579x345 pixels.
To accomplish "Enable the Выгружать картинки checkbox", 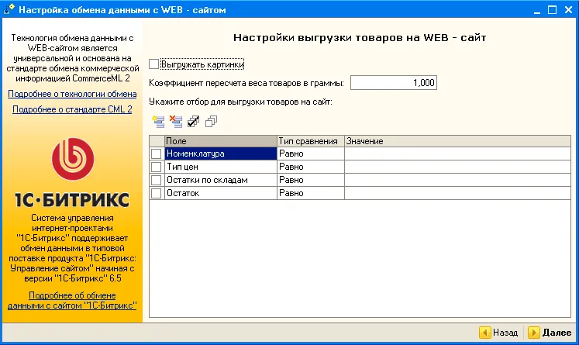I will point(153,64).
